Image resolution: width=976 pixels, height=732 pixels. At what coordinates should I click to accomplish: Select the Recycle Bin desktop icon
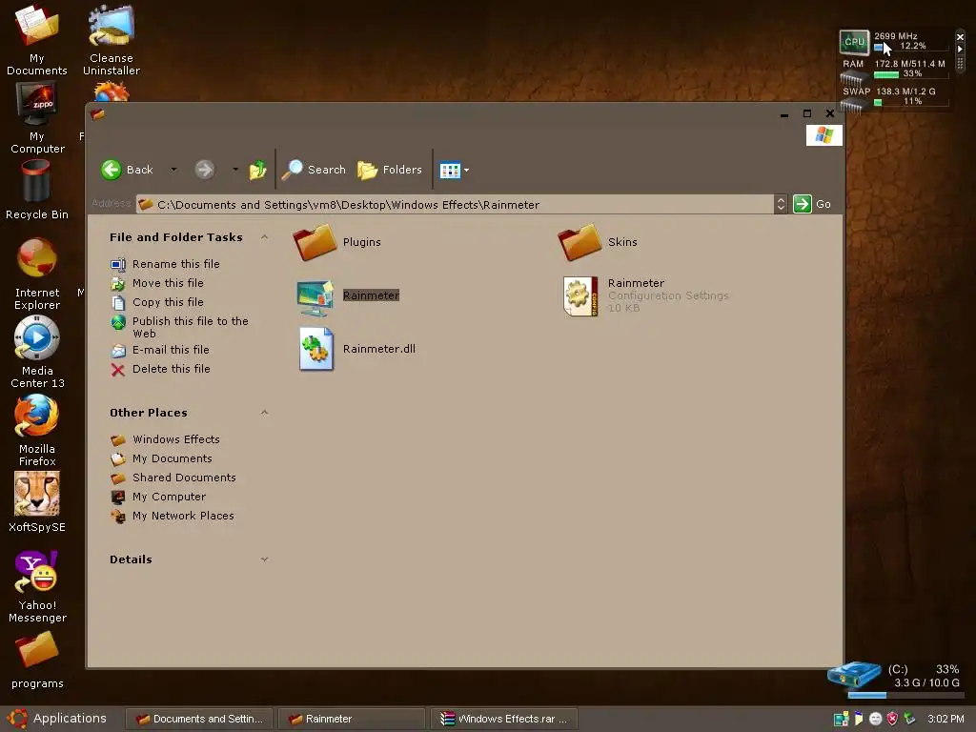click(35, 182)
